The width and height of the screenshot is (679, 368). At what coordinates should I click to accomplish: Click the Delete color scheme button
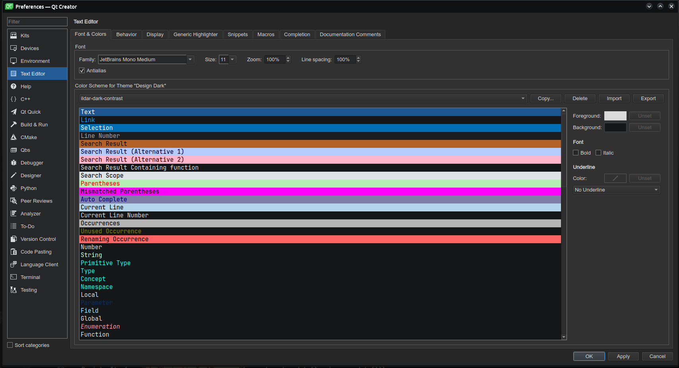pyautogui.click(x=580, y=98)
